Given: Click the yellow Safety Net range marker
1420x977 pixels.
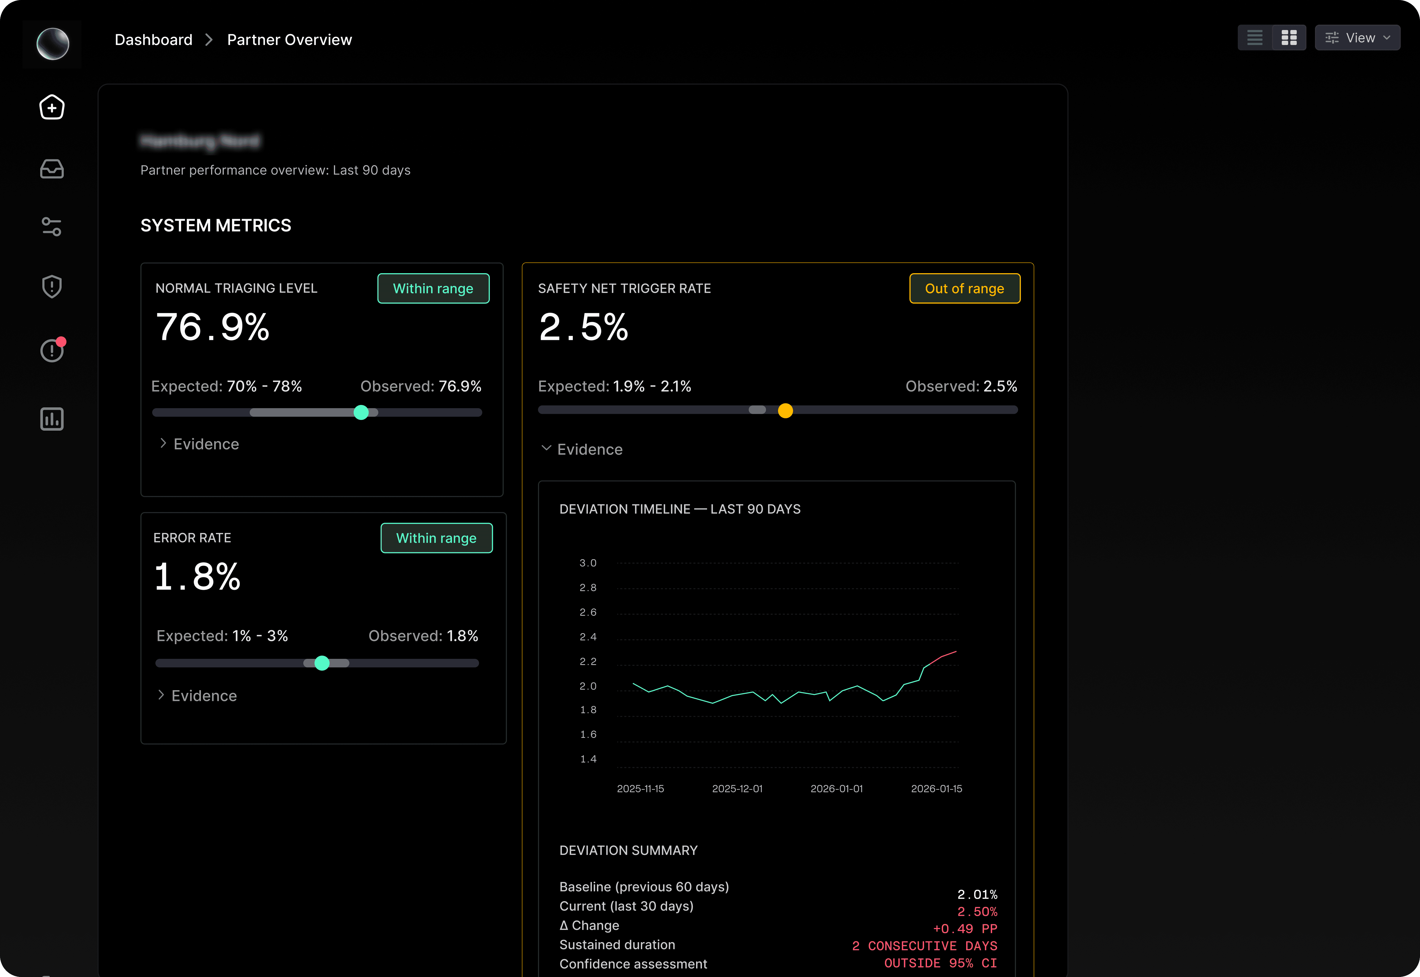Looking at the screenshot, I should pyautogui.click(x=785, y=411).
